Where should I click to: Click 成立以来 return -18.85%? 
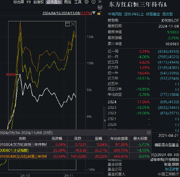click(143, 89)
